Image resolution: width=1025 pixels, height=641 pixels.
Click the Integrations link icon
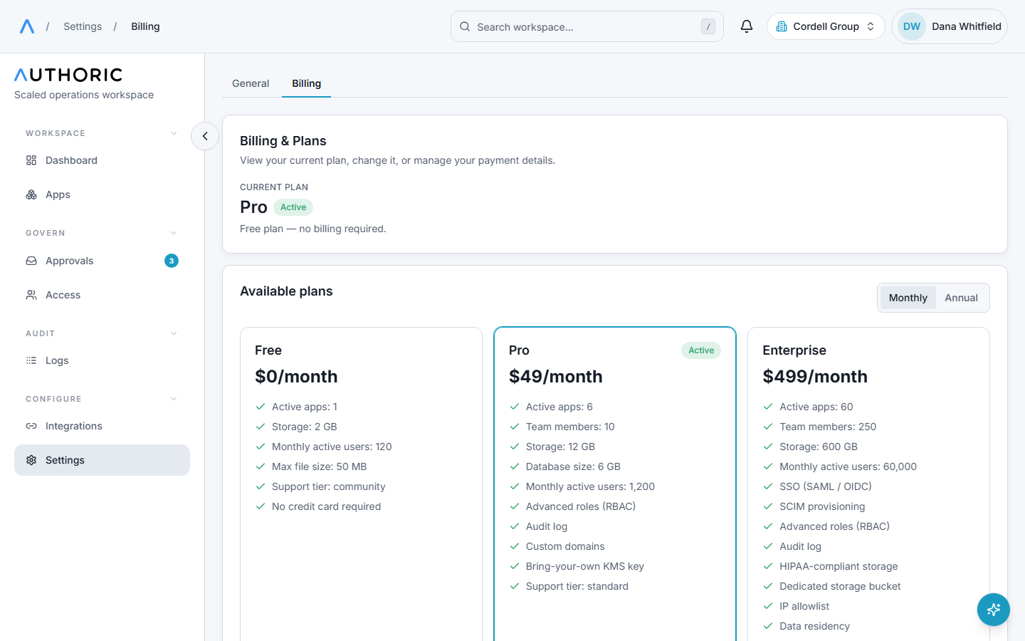pos(31,426)
